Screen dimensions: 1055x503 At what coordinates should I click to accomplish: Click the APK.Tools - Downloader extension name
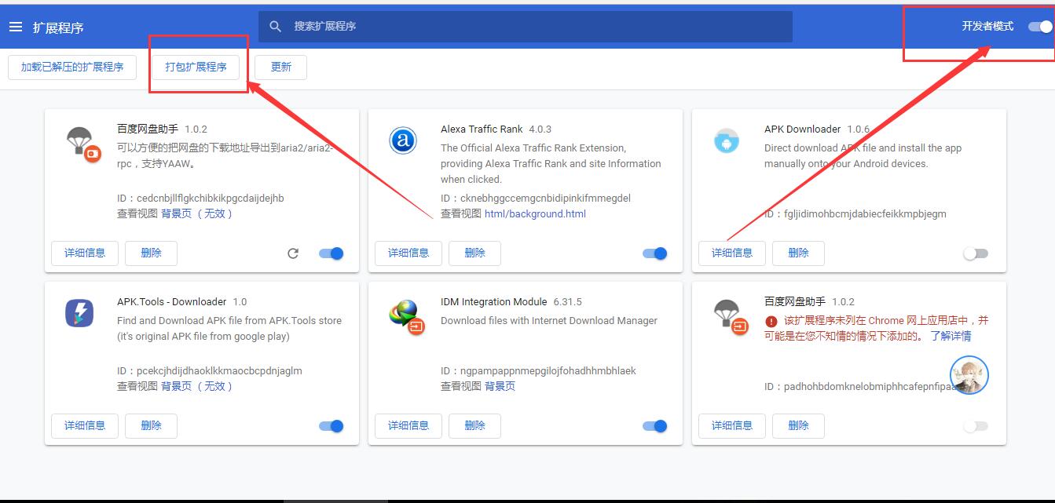click(171, 301)
